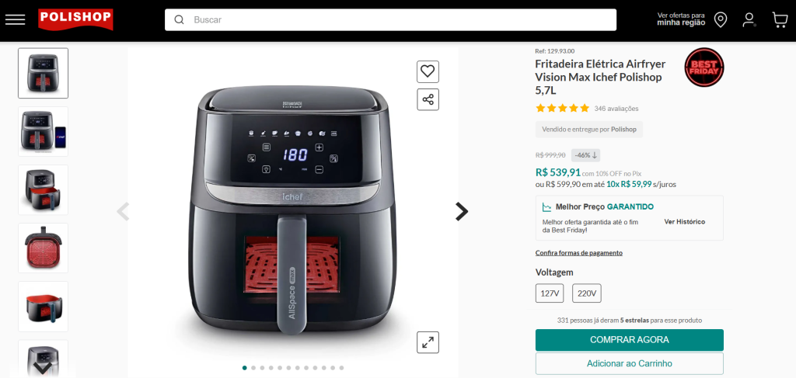Click Adicionar ao Carrinho button

(x=630, y=364)
